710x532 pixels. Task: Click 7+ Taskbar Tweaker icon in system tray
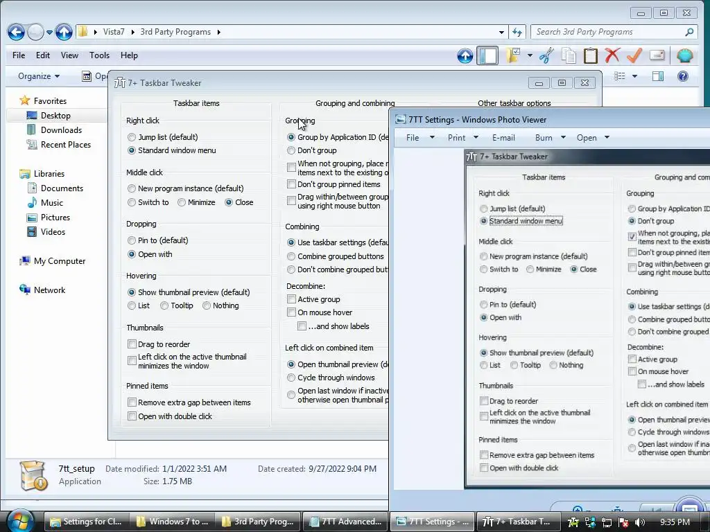click(x=573, y=522)
